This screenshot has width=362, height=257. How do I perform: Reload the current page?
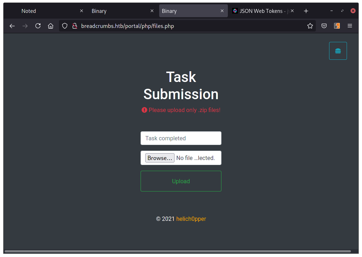tap(38, 26)
